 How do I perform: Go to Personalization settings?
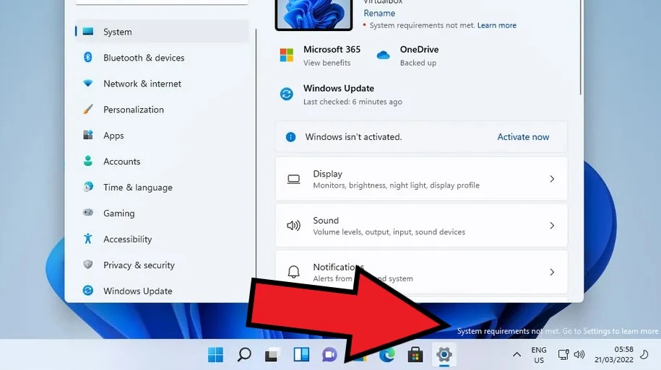point(162,110)
